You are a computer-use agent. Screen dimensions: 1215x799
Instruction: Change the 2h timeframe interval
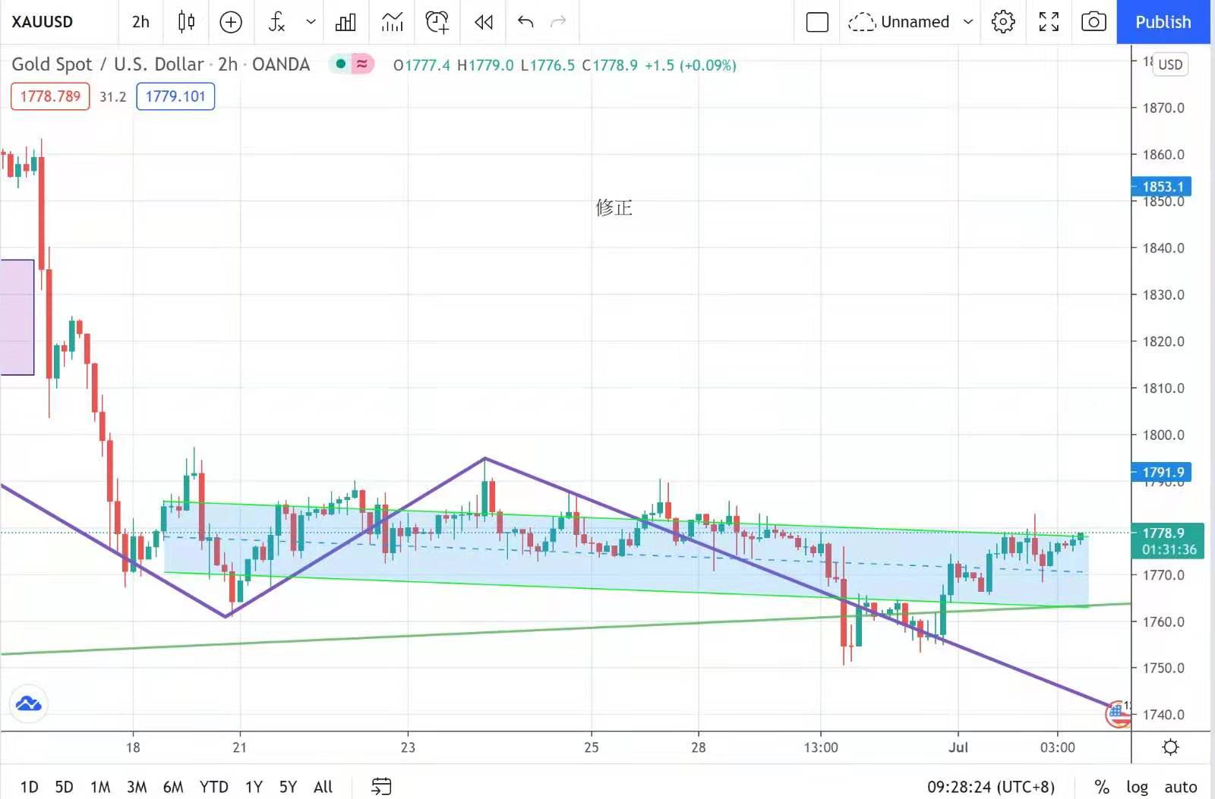[140, 22]
